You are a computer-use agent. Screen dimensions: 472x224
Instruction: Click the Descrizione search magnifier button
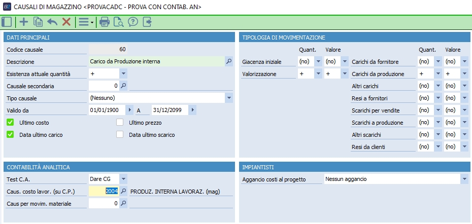tap(228, 61)
